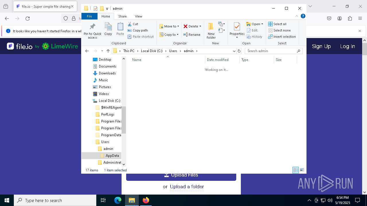367x206 pixels.
Task: Click Paste shortcut in ribbon
Action: click(x=140, y=37)
